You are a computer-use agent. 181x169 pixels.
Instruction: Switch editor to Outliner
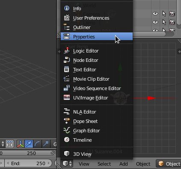point(97,27)
